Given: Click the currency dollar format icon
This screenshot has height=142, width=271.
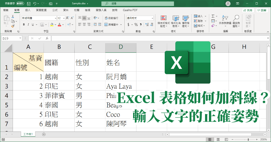Looking at the screenshot, I should (x=128, y=25).
